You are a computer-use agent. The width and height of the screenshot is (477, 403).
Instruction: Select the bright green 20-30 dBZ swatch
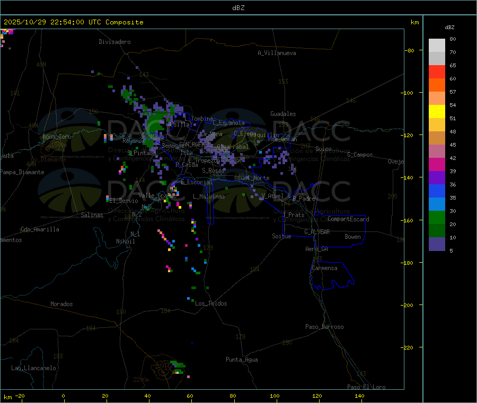pyautogui.click(x=437, y=217)
